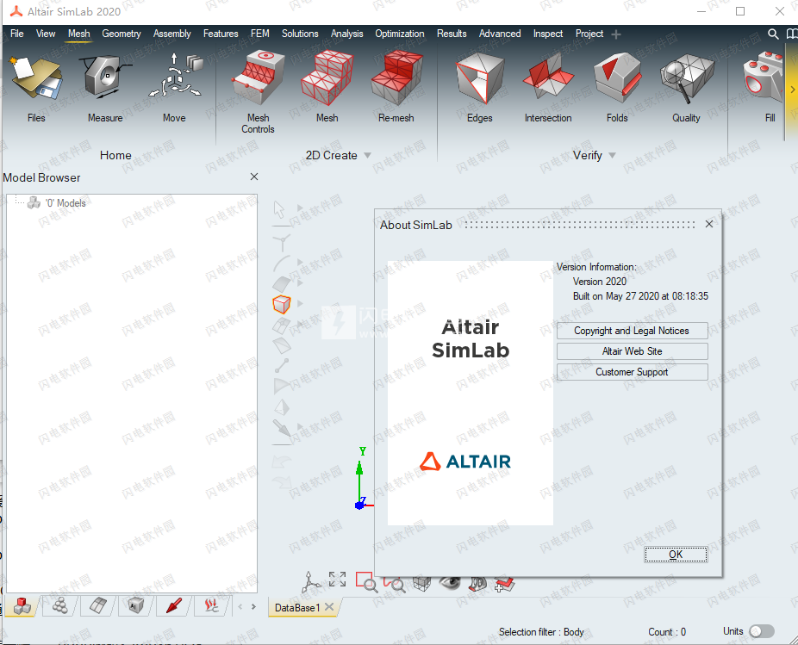
Task: Open the File menu
Action: [16, 34]
